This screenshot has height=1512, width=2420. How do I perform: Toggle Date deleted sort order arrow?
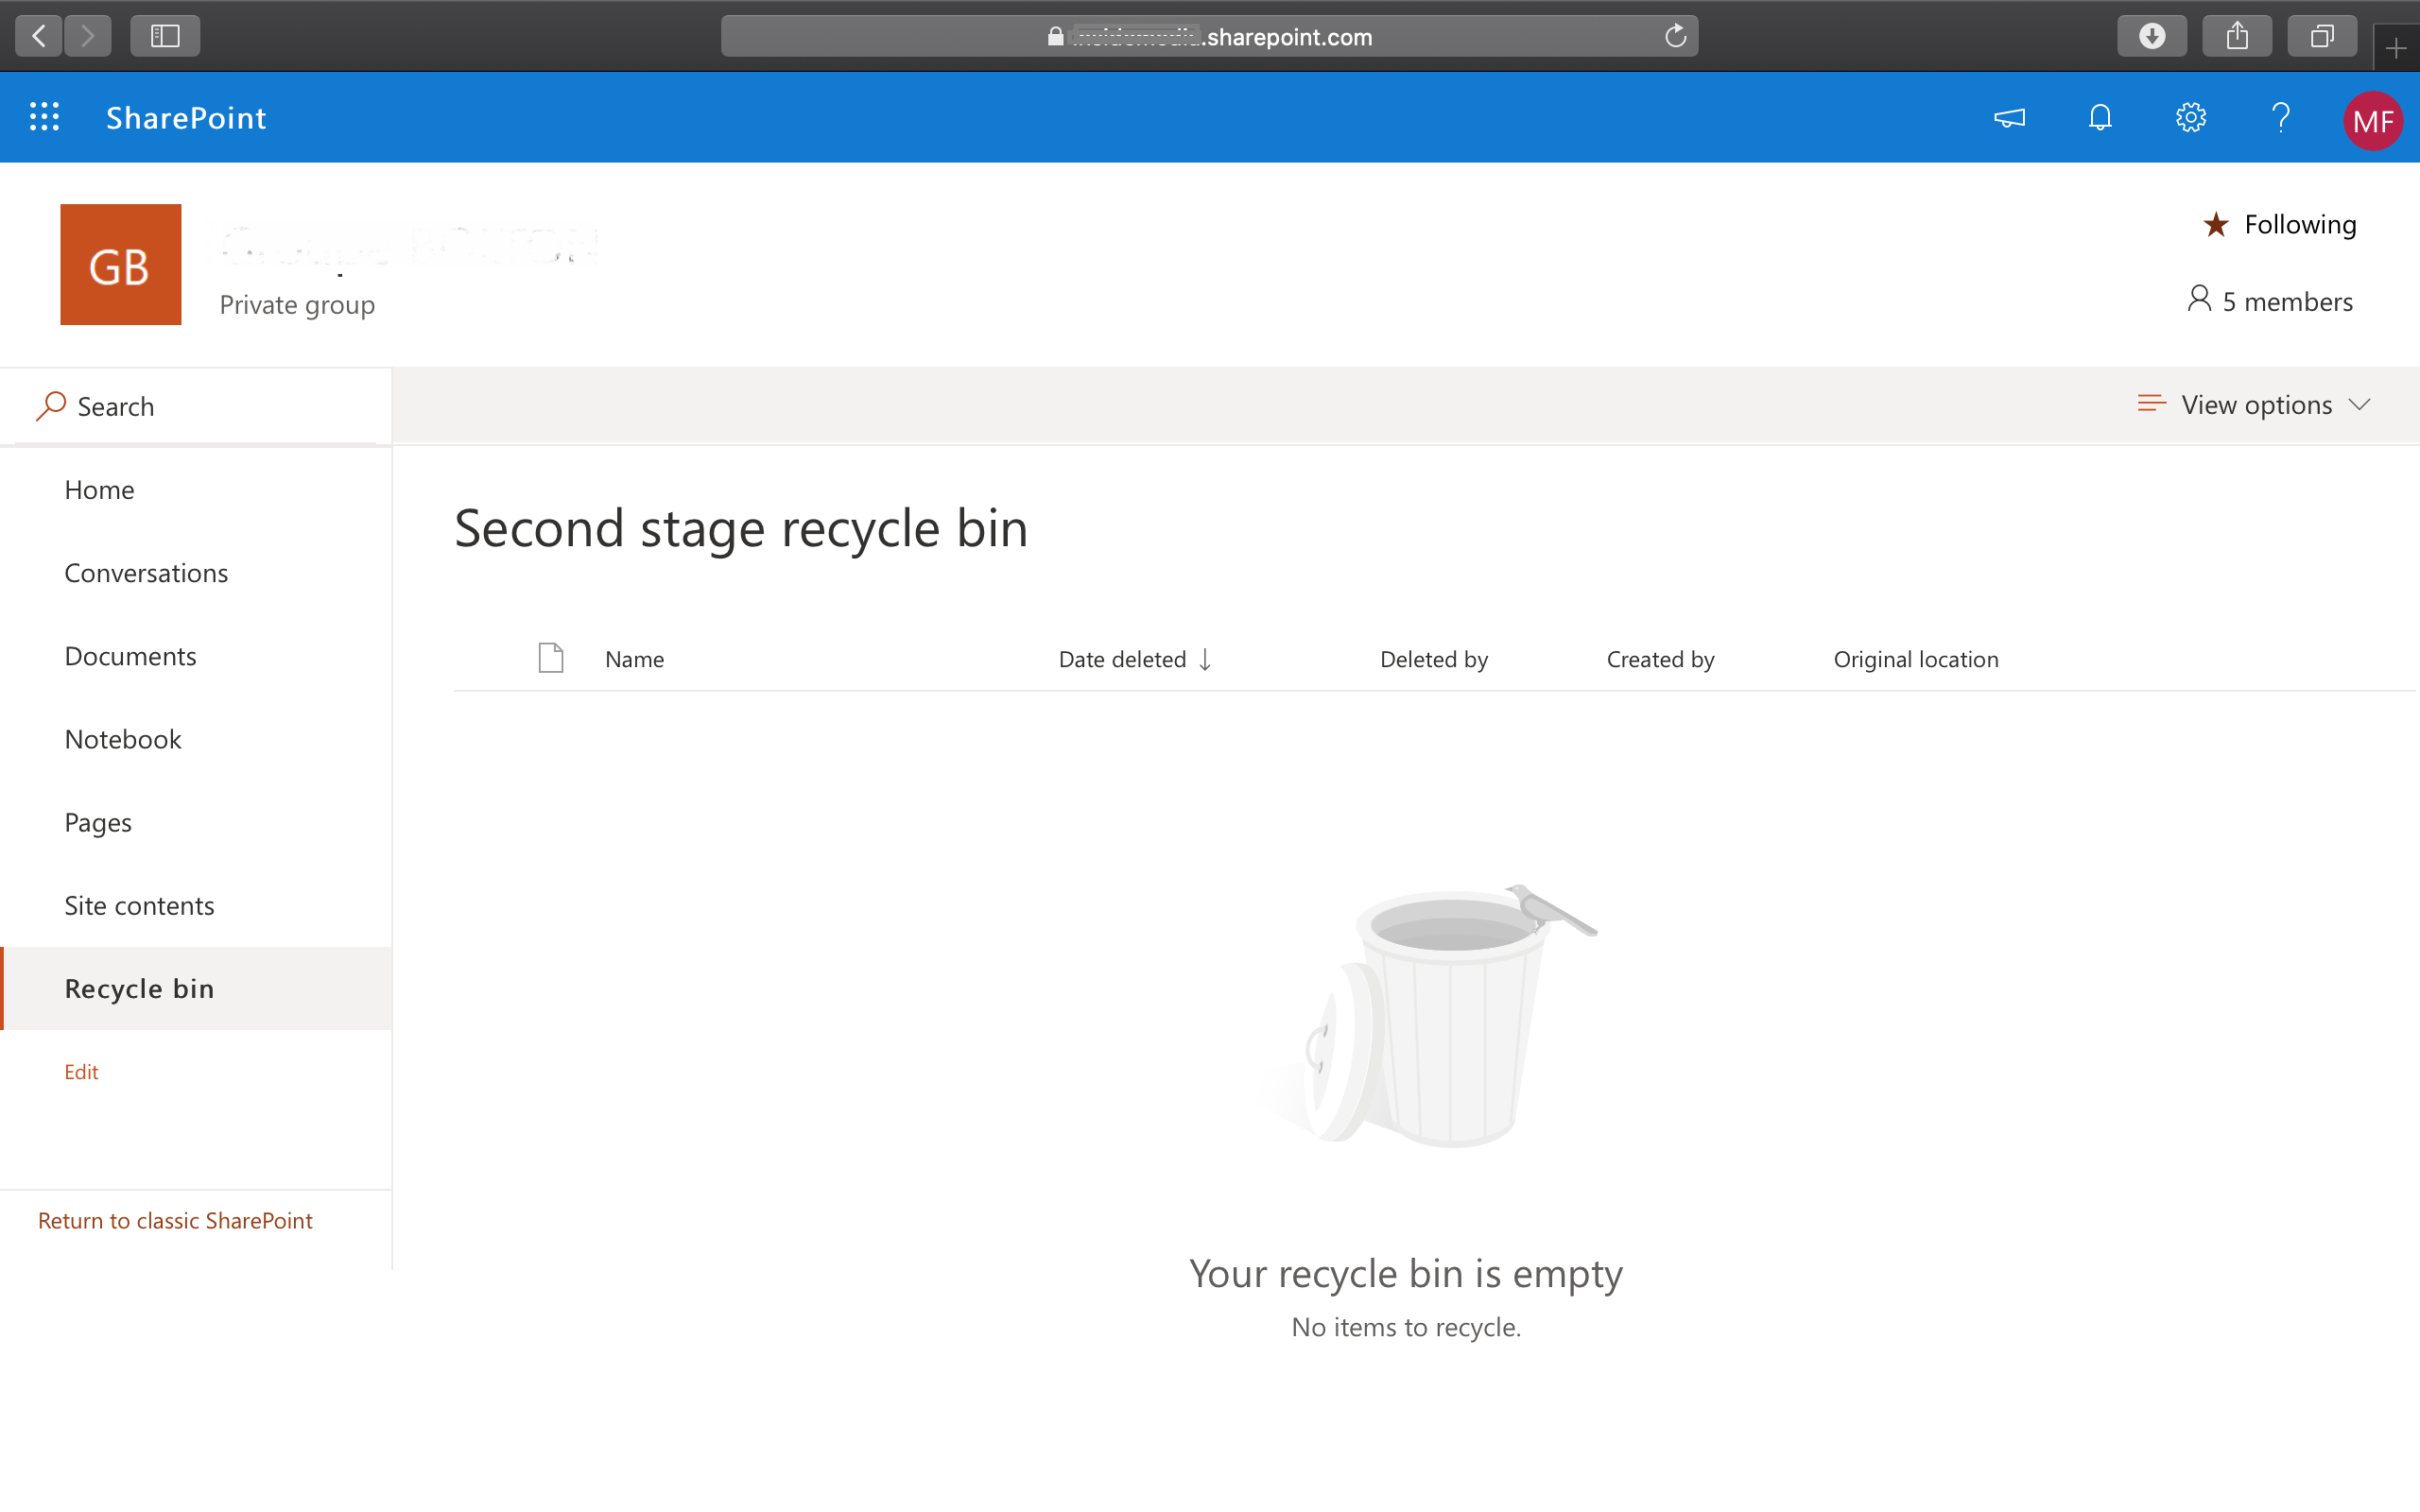pyautogui.click(x=1206, y=659)
